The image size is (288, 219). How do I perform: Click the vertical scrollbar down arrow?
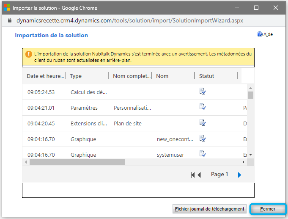pyautogui.click(x=250, y=155)
